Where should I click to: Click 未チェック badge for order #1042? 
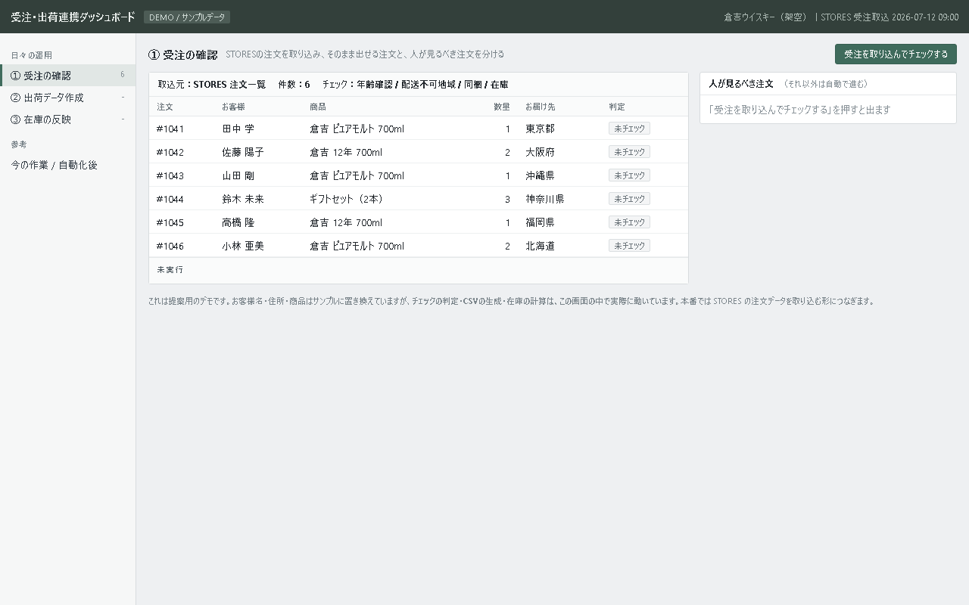click(x=629, y=152)
